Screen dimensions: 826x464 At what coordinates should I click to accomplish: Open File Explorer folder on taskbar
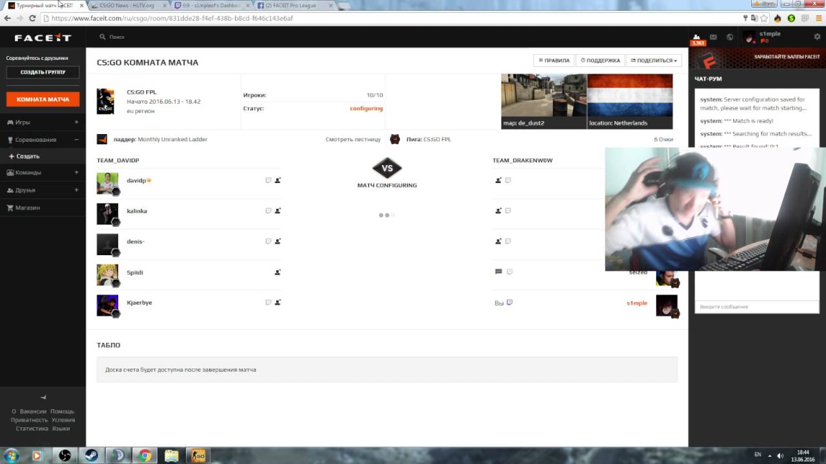(x=171, y=456)
